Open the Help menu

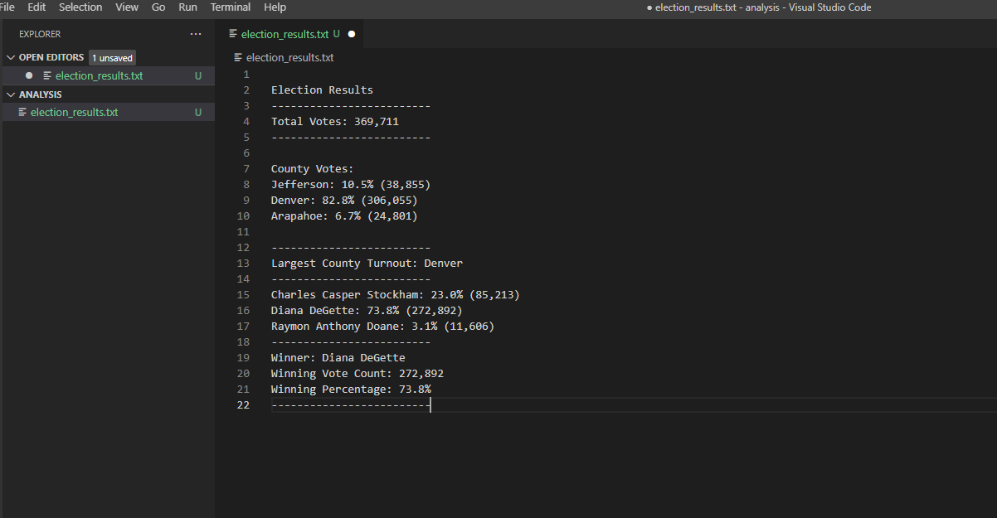coord(275,7)
